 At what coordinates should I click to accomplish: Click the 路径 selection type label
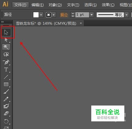[8, 15]
